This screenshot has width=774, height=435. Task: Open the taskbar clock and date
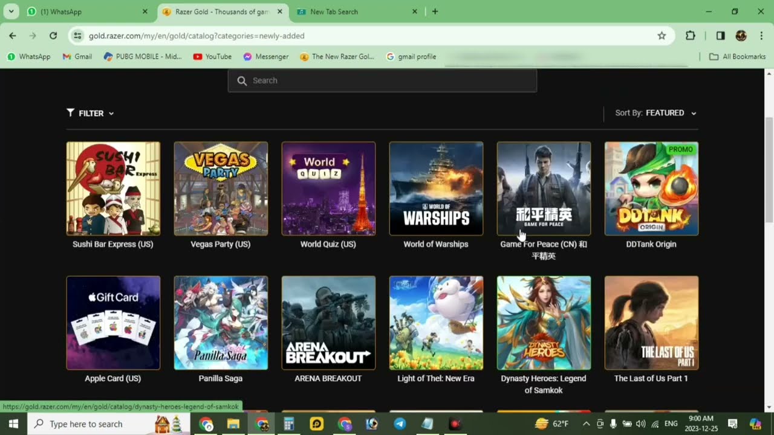tap(700, 424)
